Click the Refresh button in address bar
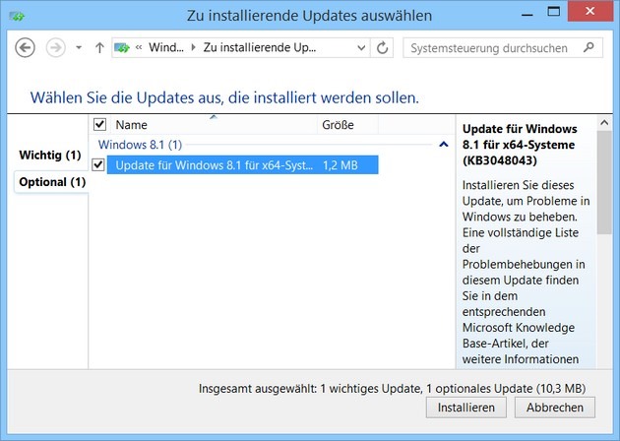The width and height of the screenshot is (620, 441). pyautogui.click(x=383, y=48)
